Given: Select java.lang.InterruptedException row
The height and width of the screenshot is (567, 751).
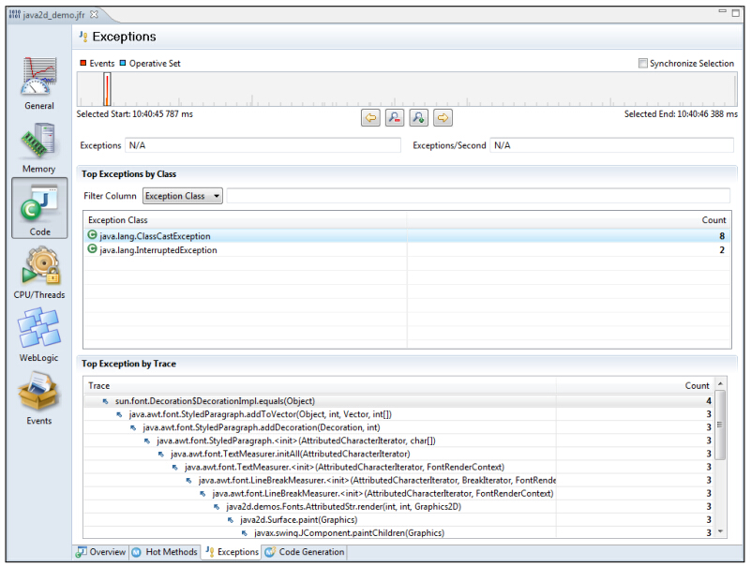Looking at the screenshot, I should pyautogui.click(x=158, y=250).
